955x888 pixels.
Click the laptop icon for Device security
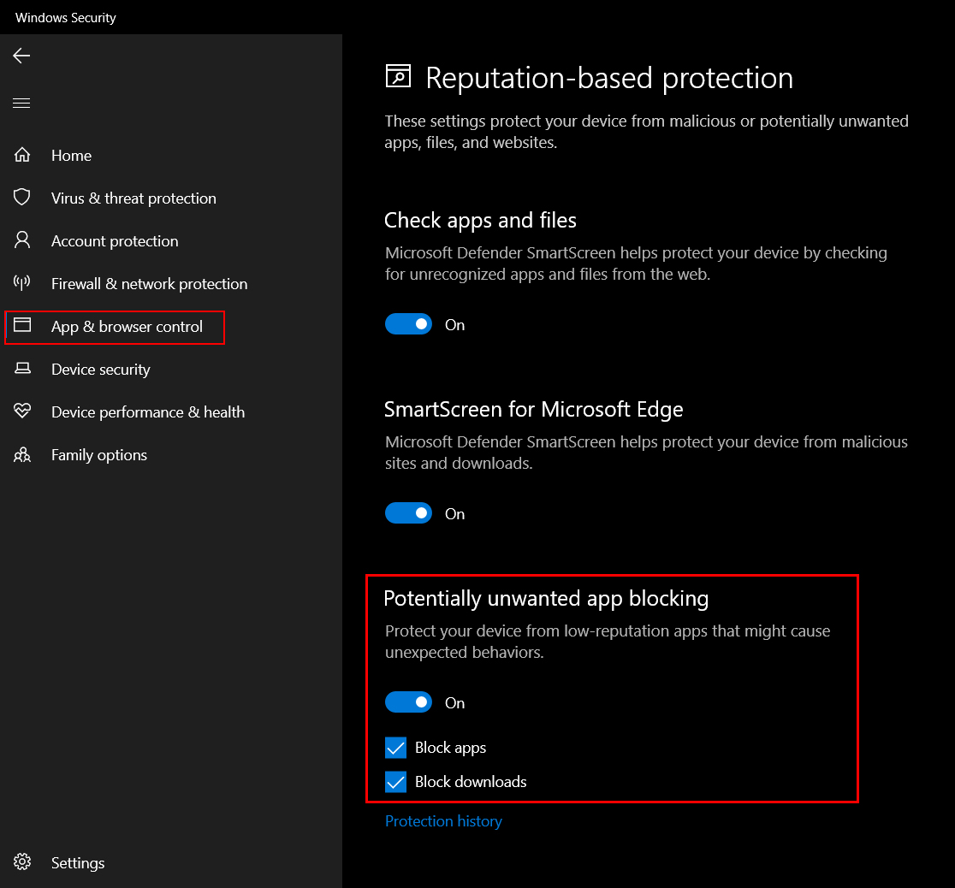(22, 368)
